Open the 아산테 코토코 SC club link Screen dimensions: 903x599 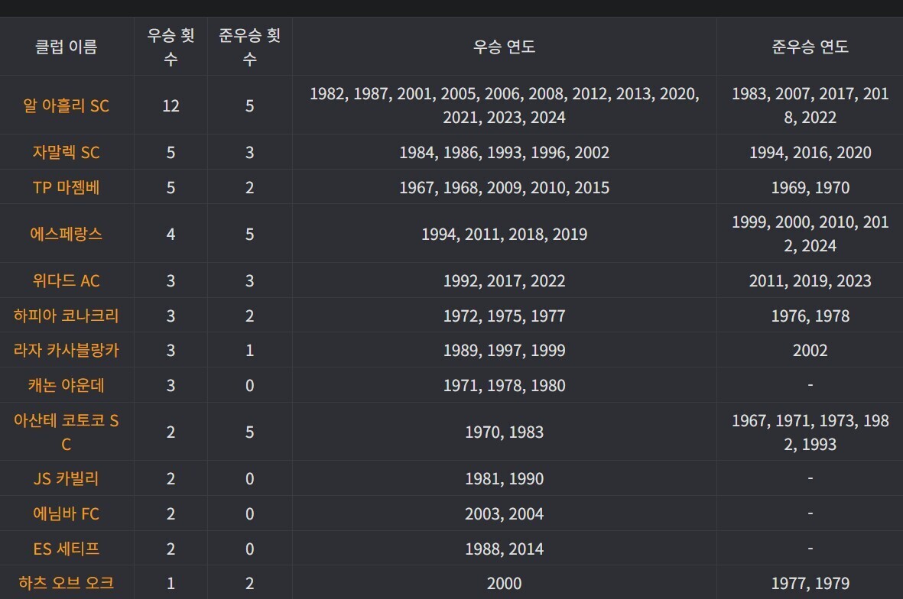(x=67, y=432)
